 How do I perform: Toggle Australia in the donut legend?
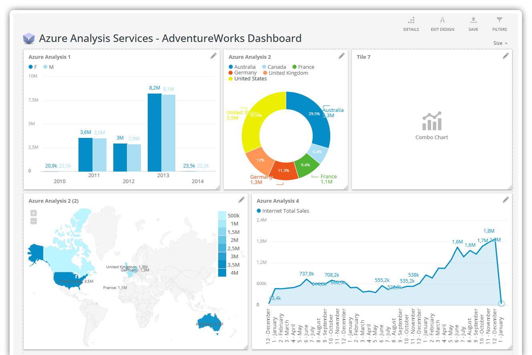[242, 67]
